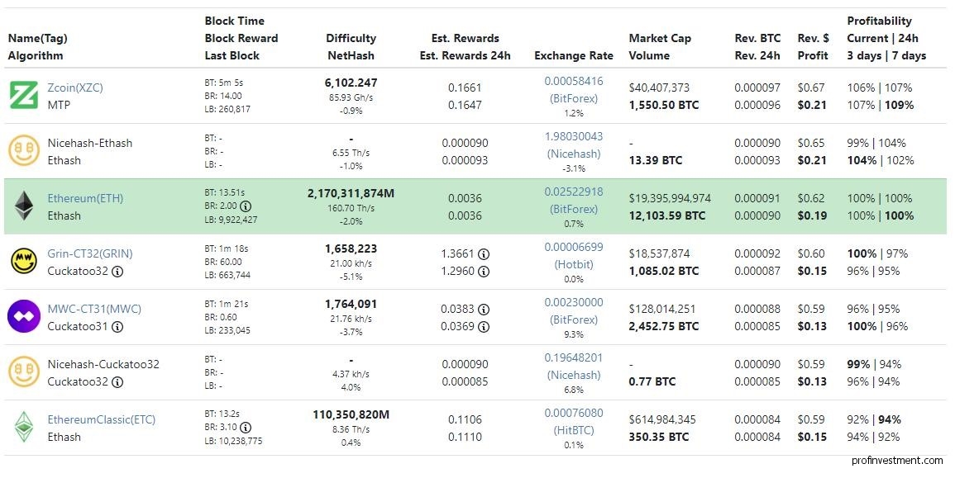Click the Grin yellow smiley logo
The width and height of the screenshot is (955, 478).
pos(24,262)
